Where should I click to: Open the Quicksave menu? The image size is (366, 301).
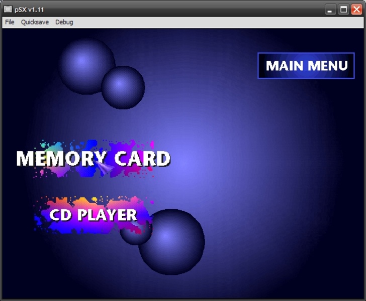click(x=35, y=22)
